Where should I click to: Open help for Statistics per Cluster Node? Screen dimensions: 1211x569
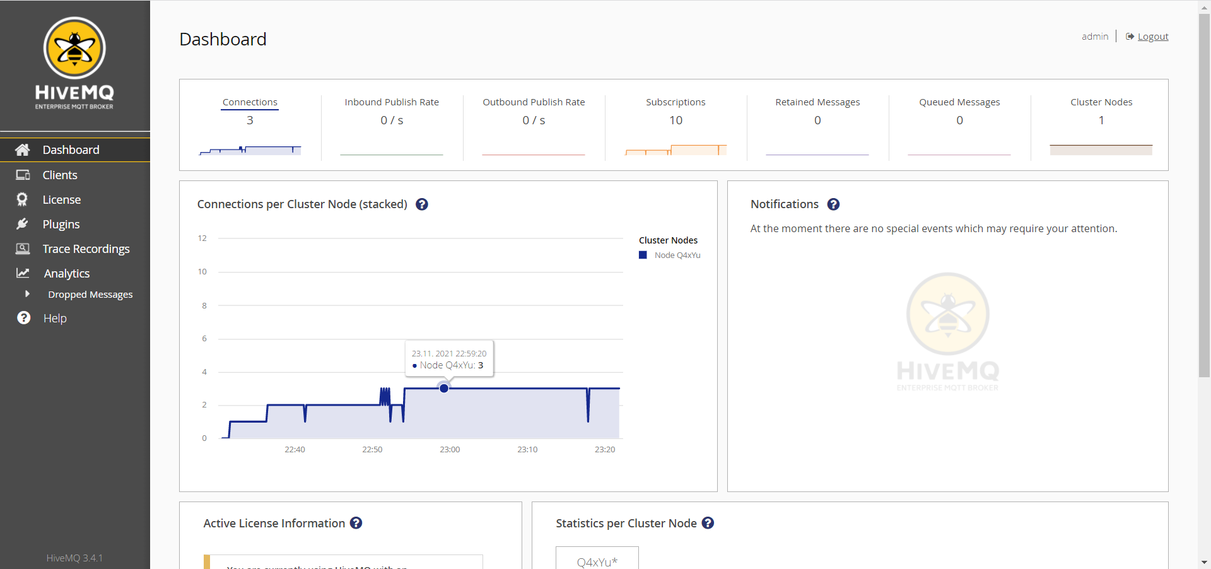point(708,523)
